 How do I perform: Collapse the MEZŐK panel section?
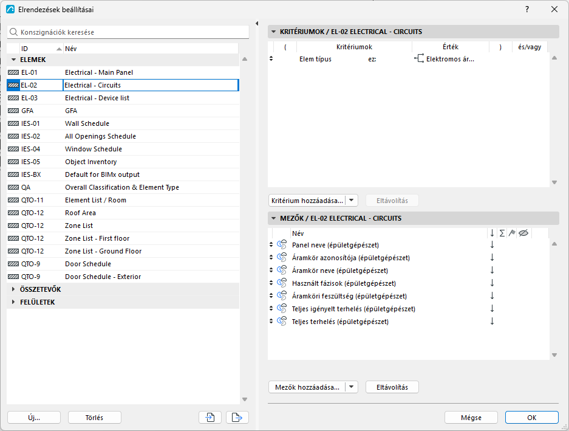click(274, 218)
